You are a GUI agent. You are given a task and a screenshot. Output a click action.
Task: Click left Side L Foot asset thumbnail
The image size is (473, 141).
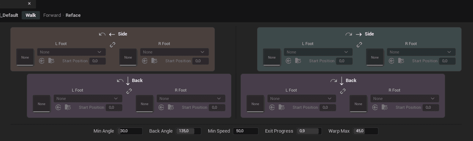25,57
